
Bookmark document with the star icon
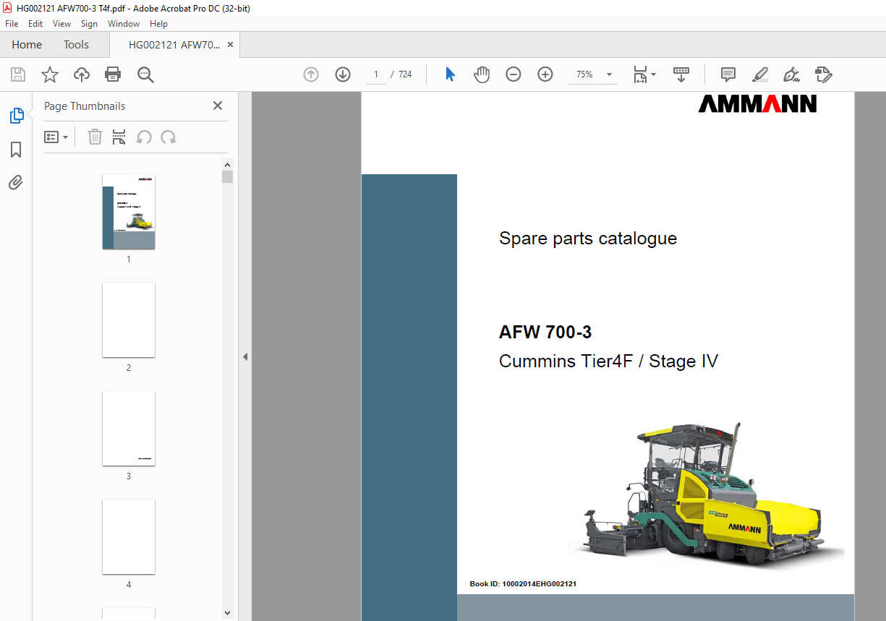49,74
